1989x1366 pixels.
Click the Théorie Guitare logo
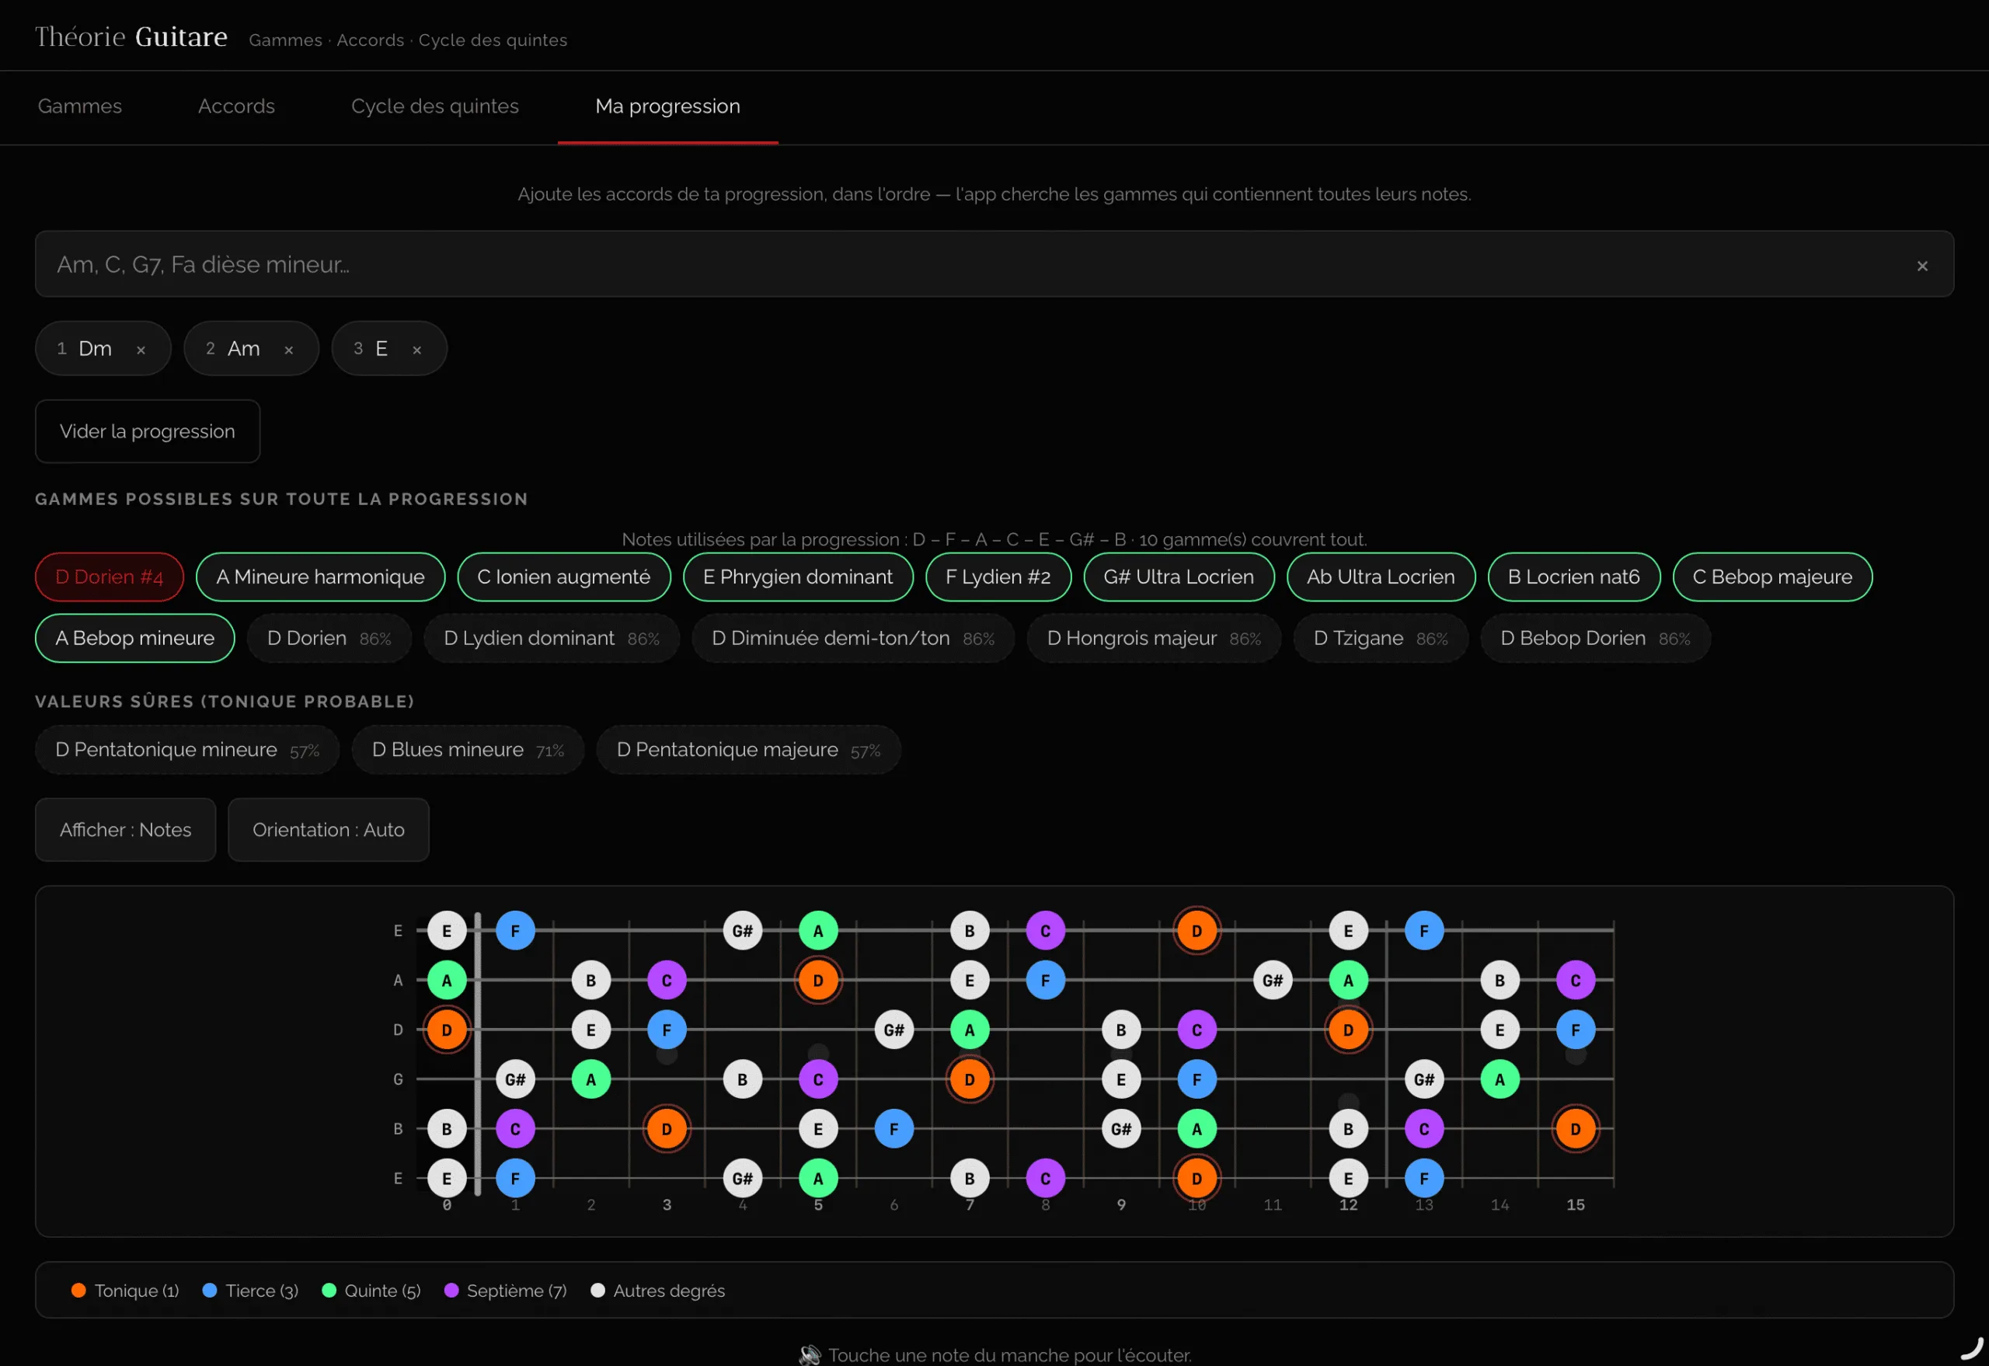pyautogui.click(x=131, y=37)
